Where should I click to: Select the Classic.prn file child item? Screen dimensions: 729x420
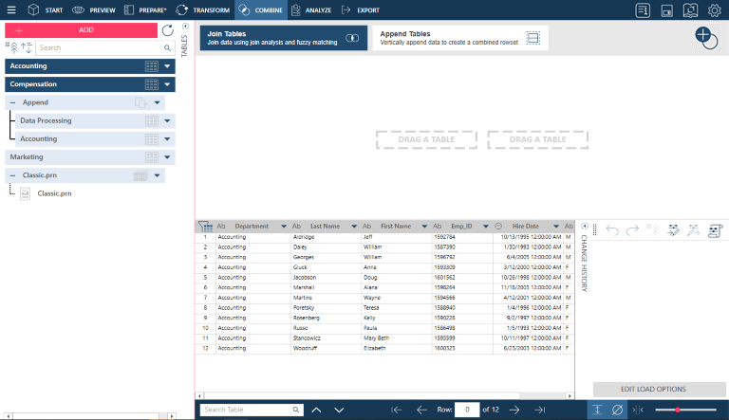click(54, 193)
